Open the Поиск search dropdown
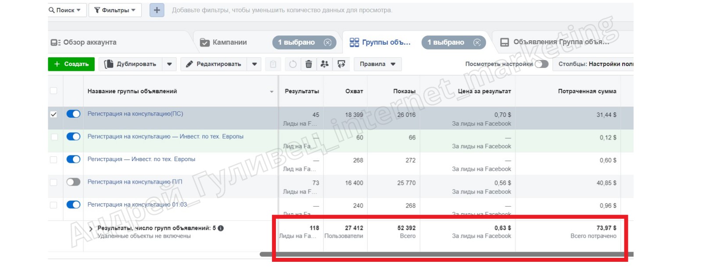Viewport: 702px width, 271px height. tap(65, 10)
